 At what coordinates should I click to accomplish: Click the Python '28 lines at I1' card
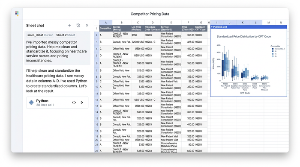click(x=57, y=103)
